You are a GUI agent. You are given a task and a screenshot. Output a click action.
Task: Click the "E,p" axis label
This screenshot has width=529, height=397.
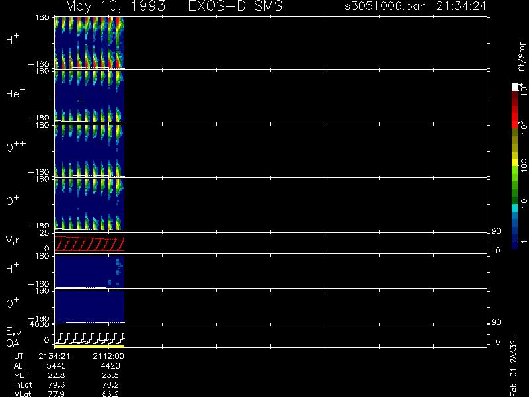click(x=13, y=332)
